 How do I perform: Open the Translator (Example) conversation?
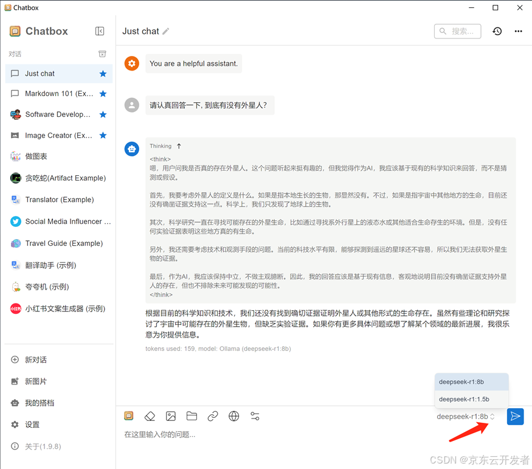59,200
